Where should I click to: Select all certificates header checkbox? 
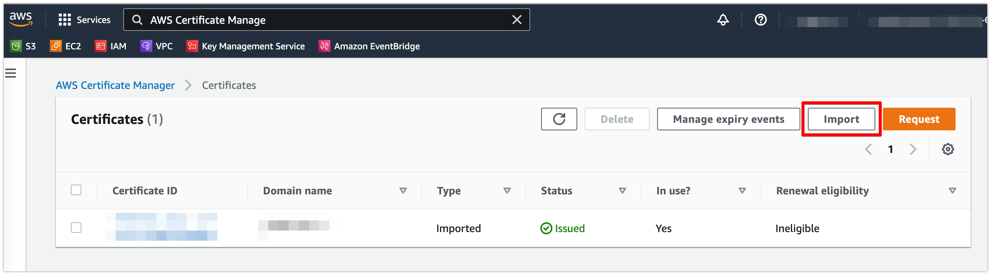tap(76, 190)
